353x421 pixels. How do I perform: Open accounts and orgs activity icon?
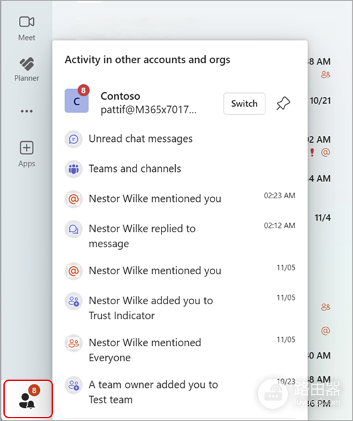(28, 399)
